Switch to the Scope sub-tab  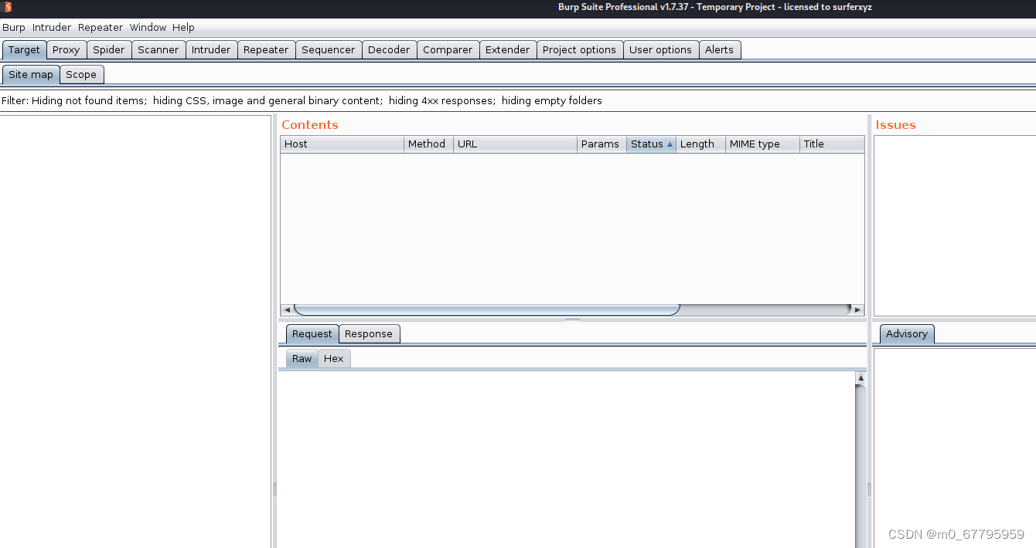[x=81, y=74]
